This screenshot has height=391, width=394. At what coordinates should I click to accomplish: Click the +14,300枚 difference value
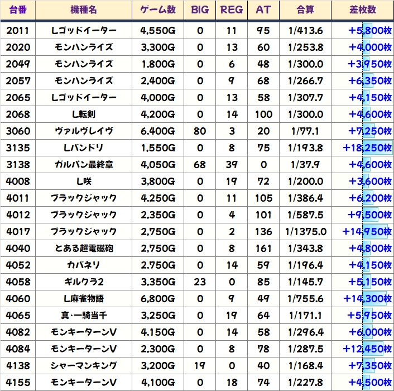point(367,299)
